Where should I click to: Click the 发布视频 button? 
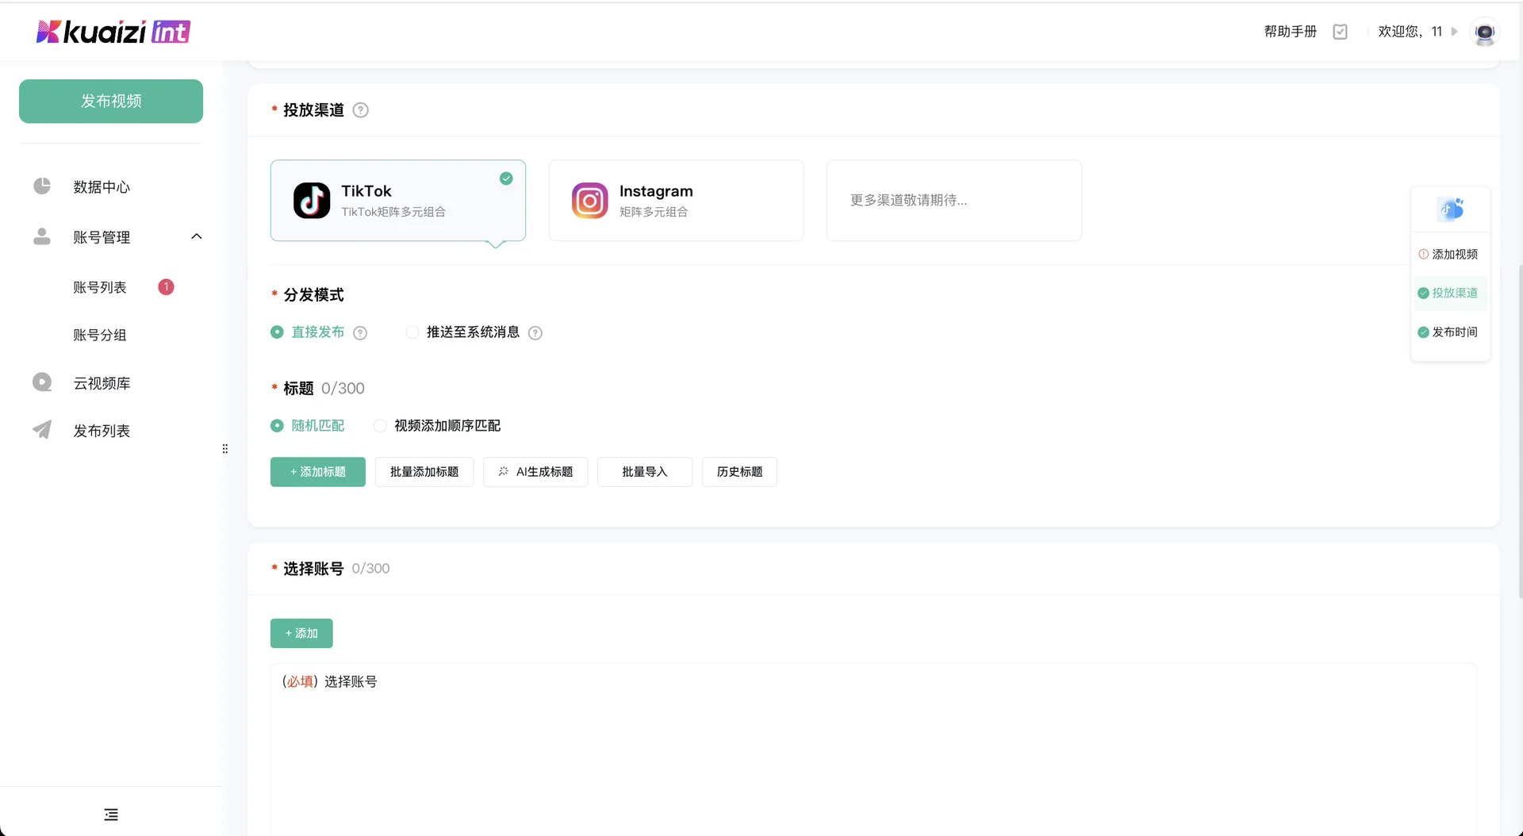(x=110, y=101)
